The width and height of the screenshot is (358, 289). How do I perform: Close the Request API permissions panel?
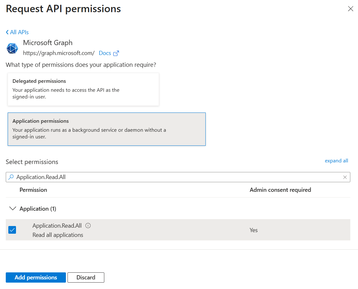(350, 9)
